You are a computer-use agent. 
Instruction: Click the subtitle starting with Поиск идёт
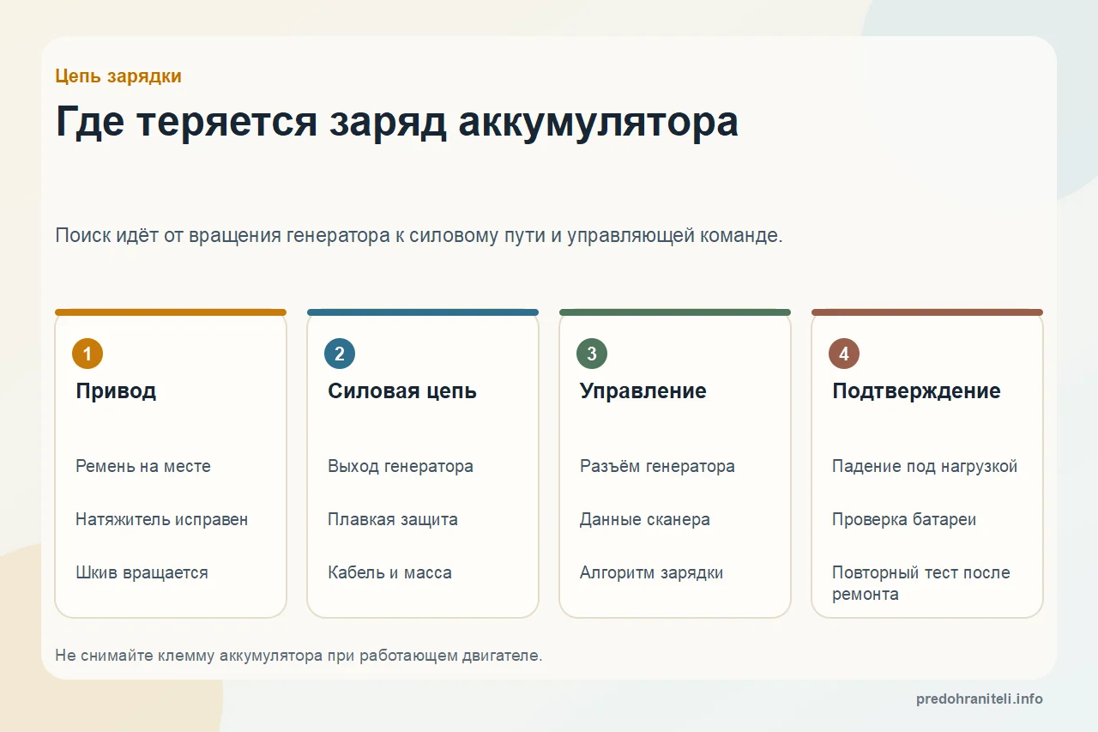coord(419,235)
